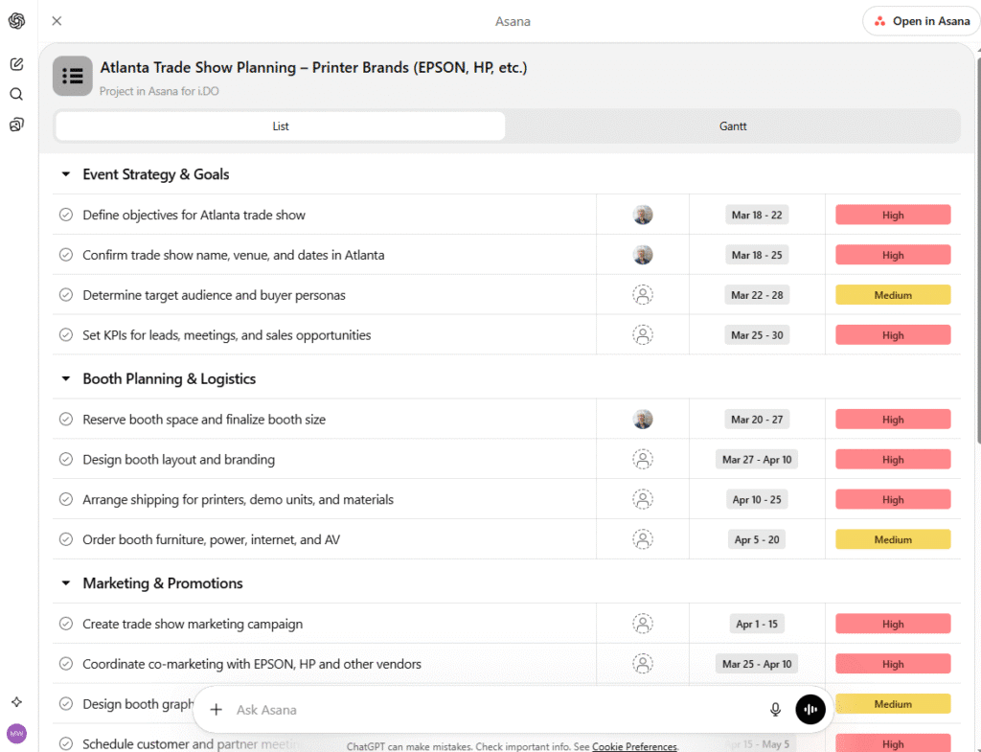Open a new chat with the compose icon
This screenshot has height=752, width=981.
15,63
